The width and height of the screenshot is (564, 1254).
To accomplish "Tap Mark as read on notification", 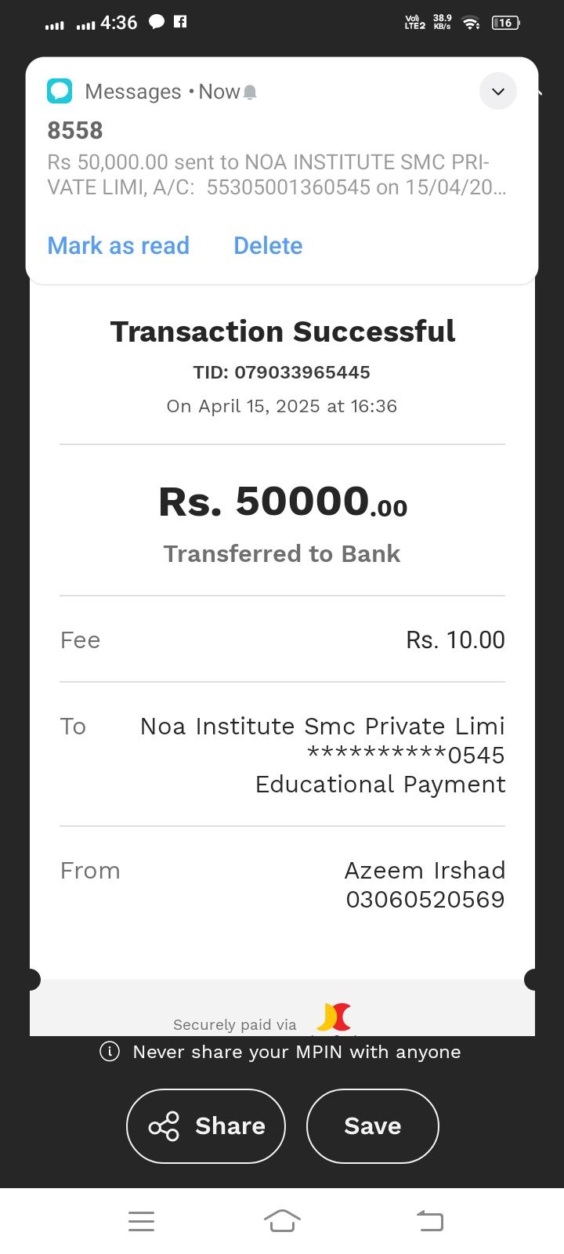I will click(118, 245).
